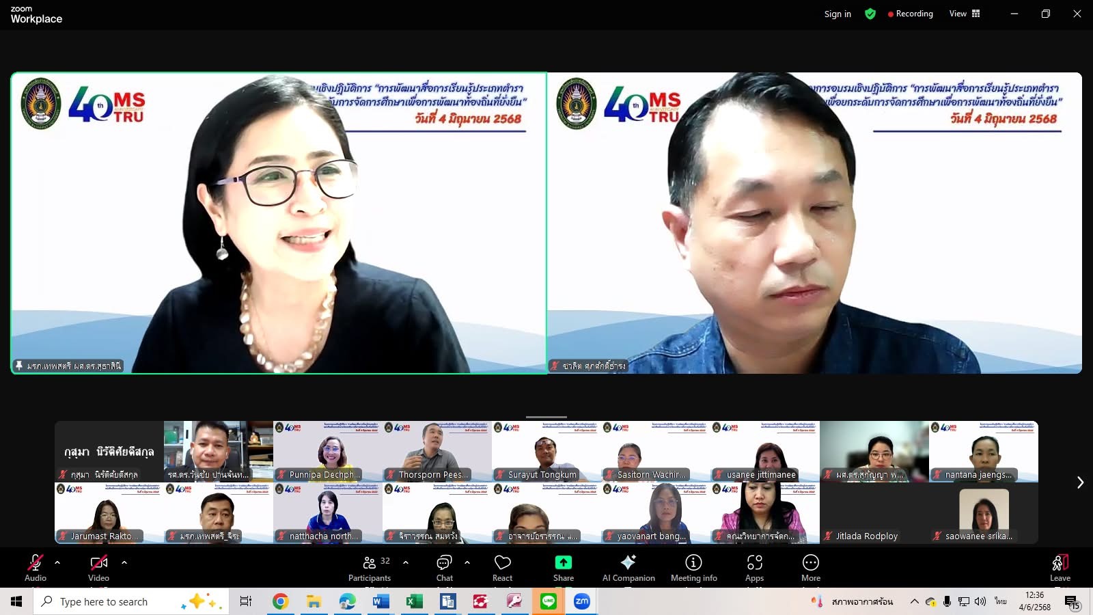Click the green Share screen button
The width and height of the screenshot is (1093, 615).
coord(563,568)
